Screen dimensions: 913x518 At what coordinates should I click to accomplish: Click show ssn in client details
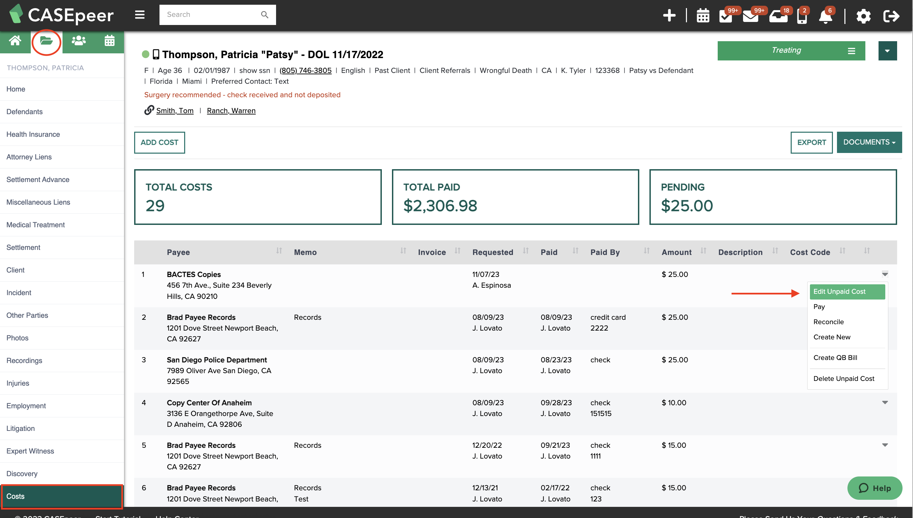click(254, 71)
